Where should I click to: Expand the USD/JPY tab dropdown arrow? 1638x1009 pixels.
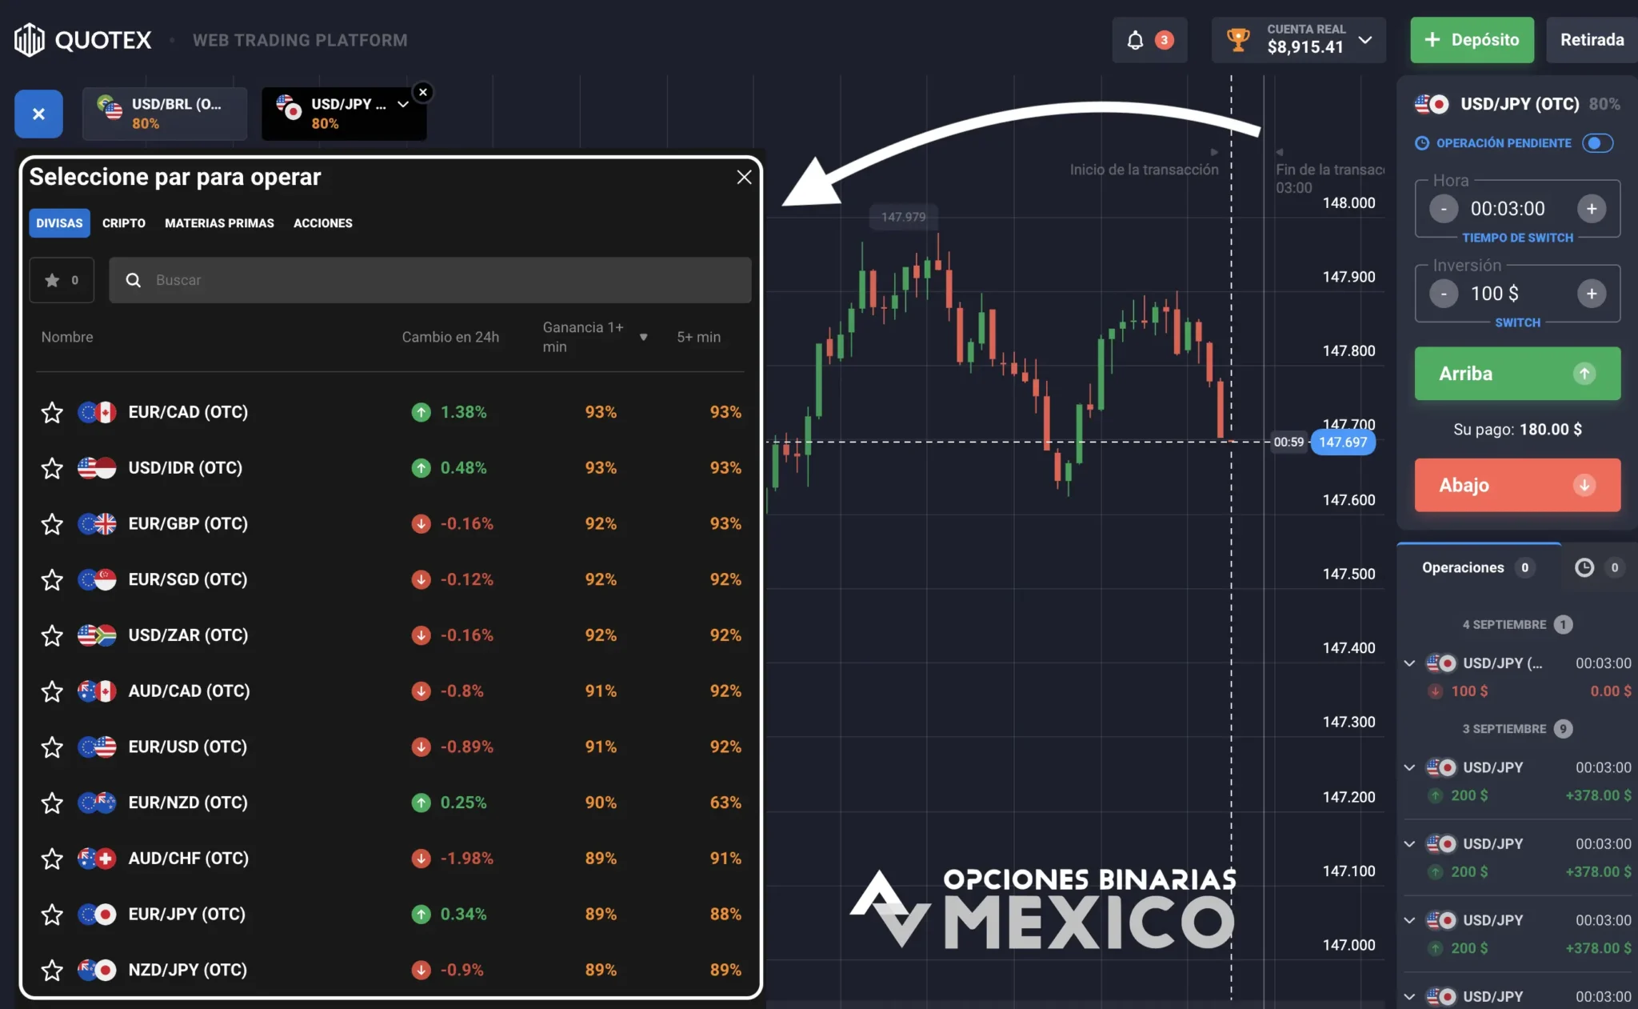[403, 104]
